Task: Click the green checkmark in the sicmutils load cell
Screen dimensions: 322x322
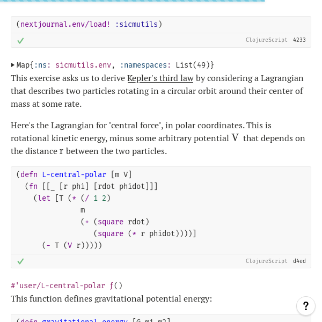Action: [20, 41]
